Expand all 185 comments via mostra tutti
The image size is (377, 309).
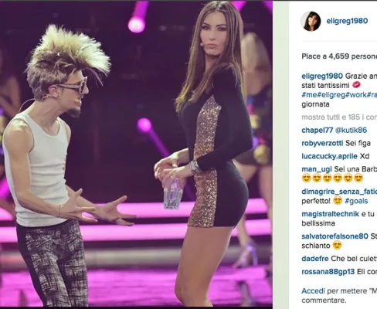[x=339, y=117]
